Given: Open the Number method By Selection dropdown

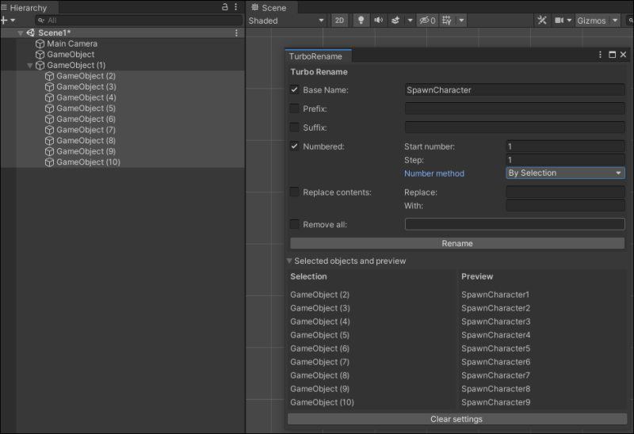Looking at the screenshot, I should tap(565, 173).
